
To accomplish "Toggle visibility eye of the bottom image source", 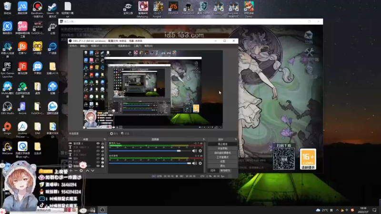I will pyautogui.click(x=98, y=166).
